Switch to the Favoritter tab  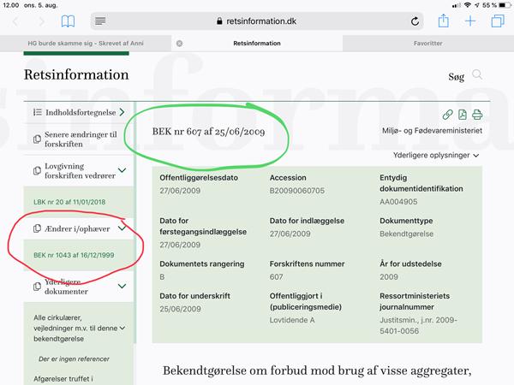[427, 43]
